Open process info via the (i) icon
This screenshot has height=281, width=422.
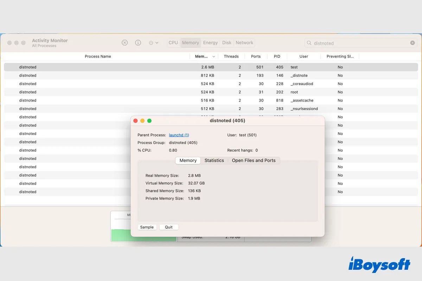(138, 43)
